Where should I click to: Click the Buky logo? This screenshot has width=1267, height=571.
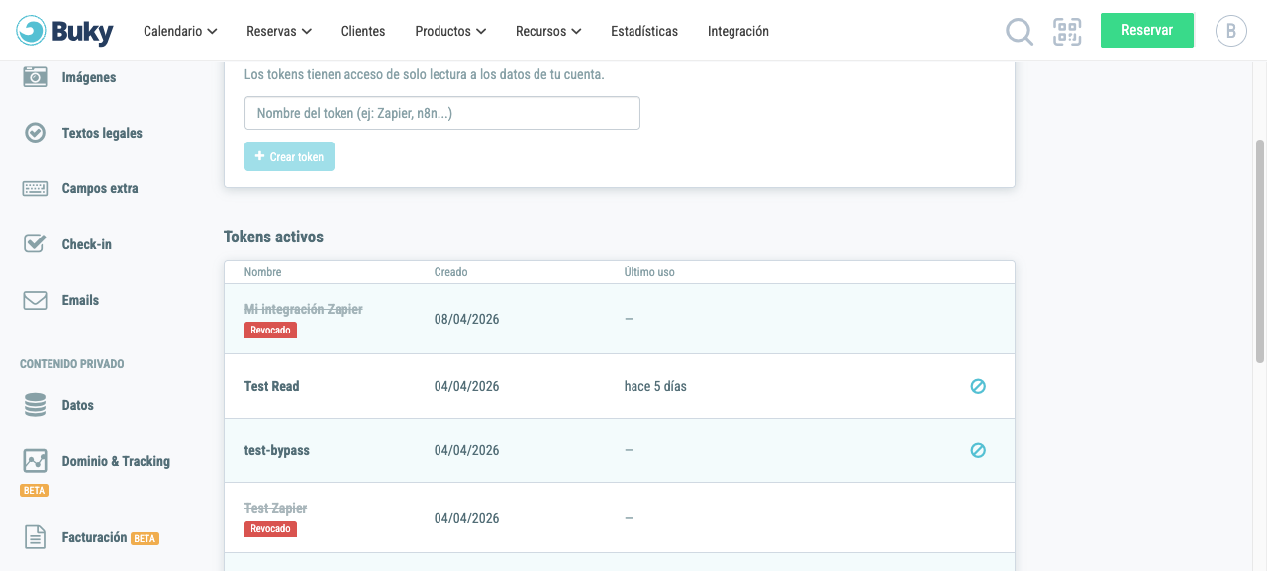(65, 31)
